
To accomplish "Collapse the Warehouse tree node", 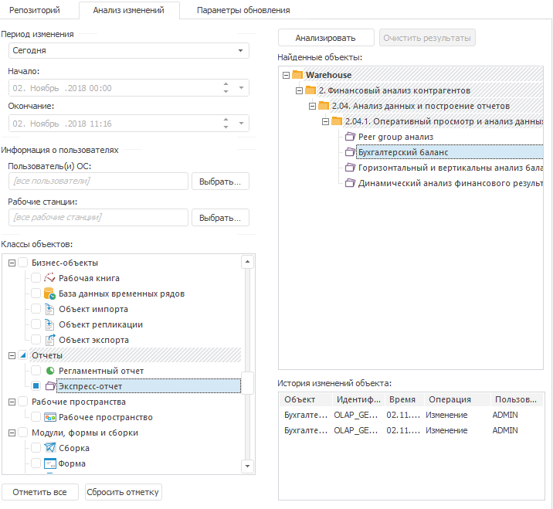I will [287, 75].
